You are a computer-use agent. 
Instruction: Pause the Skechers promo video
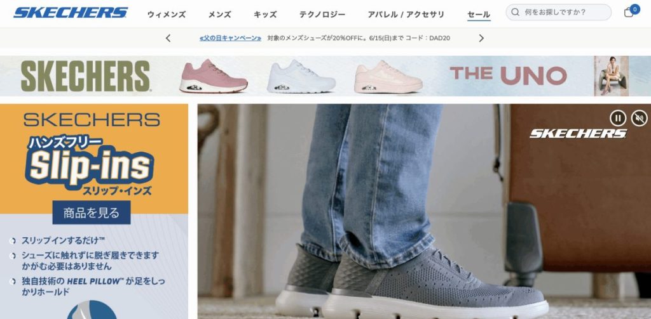(618, 118)
